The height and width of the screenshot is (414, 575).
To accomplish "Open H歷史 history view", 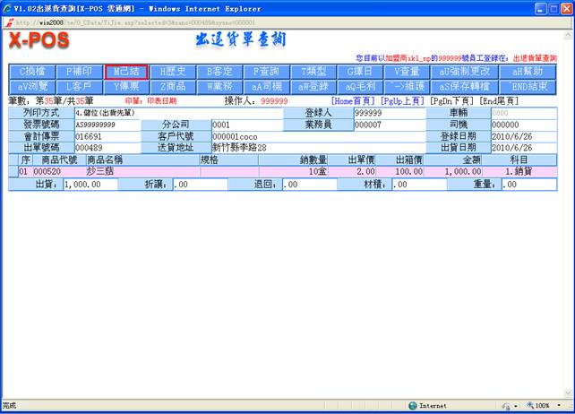I will [x=172, y=72].
